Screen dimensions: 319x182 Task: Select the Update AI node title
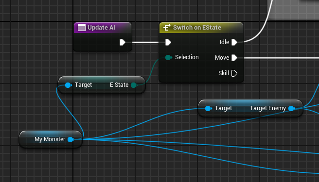tap(101, 28)
